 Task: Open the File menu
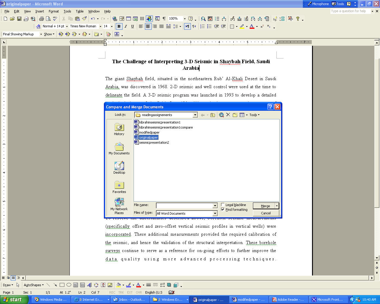[x=7, y=11]
